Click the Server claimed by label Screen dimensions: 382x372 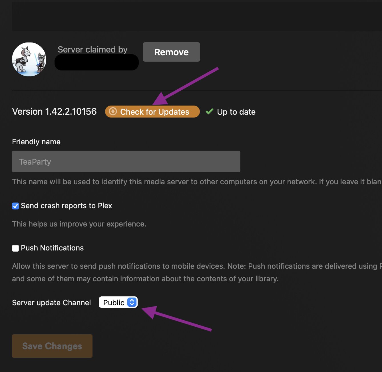(93, 49)
